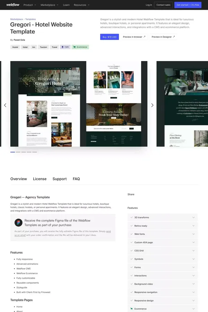Screen dimensions: 208x312
Task: Open the Marketplace breadcrumb link
Action: click(17, 19)
